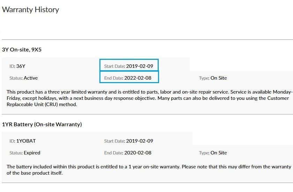
Task: Click the battery warranty description paragraph
Action: coord(146,170)
